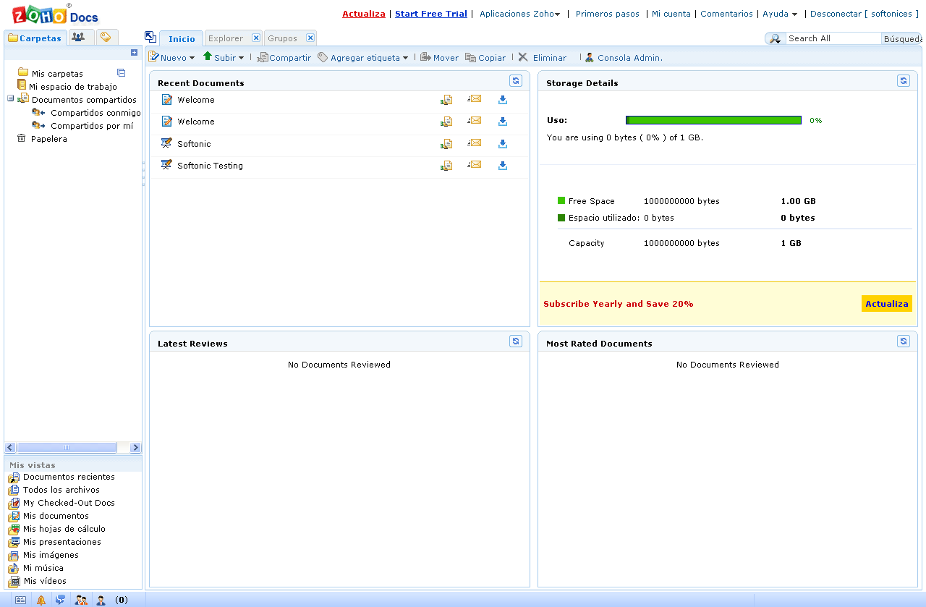
Task: Open the Papelera trash folder
Action: [48, 139]
